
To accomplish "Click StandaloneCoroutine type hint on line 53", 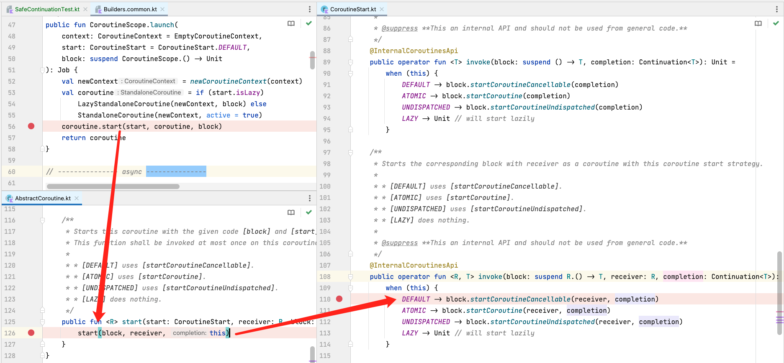I will pos(150,92).
